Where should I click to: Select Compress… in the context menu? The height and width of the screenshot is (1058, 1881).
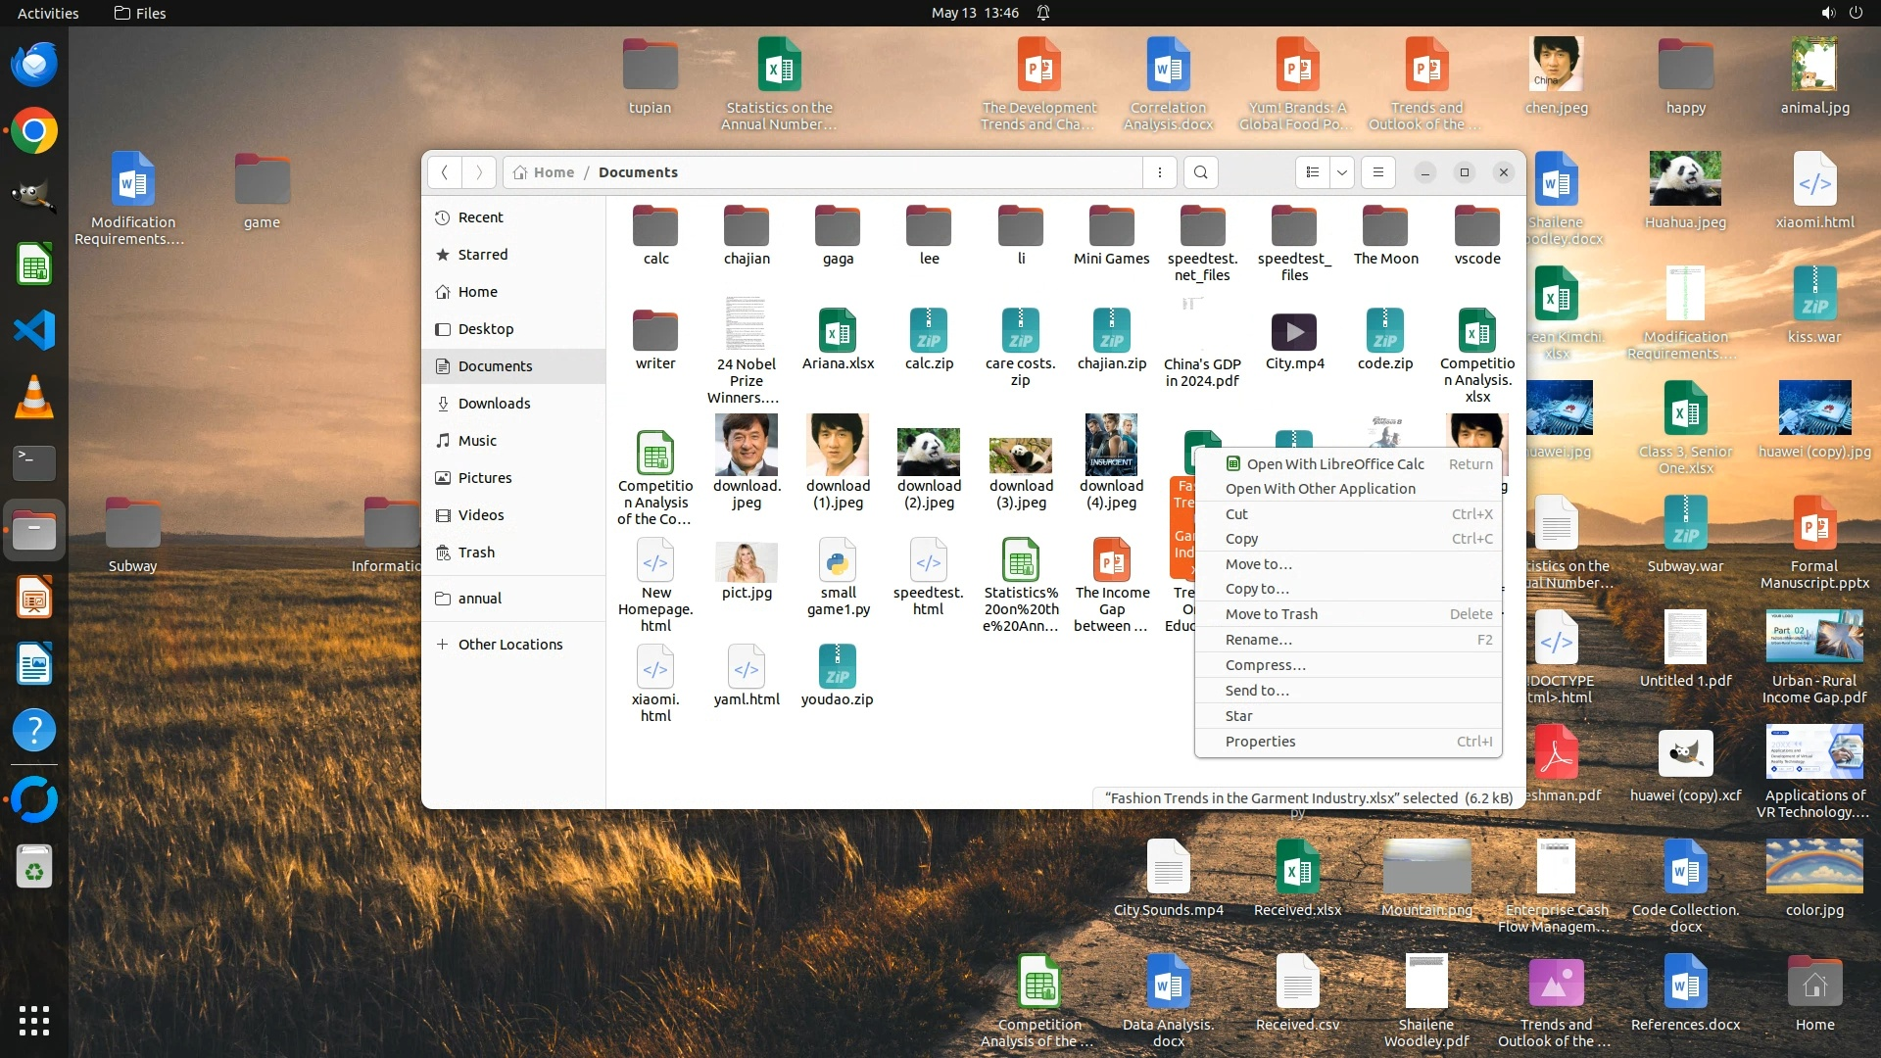1265,665
